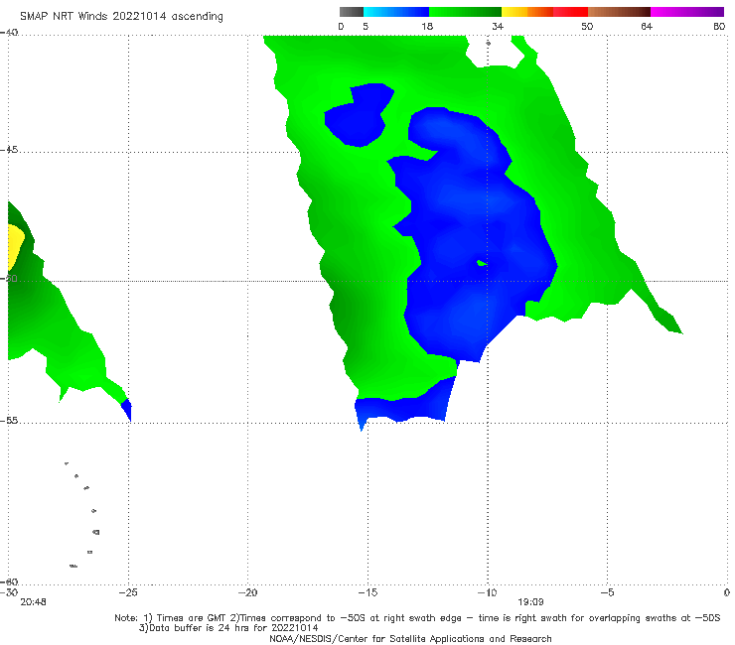
Task: Click the "-10" longitude label on the bottom axis
Action: (x=487, y=592)
